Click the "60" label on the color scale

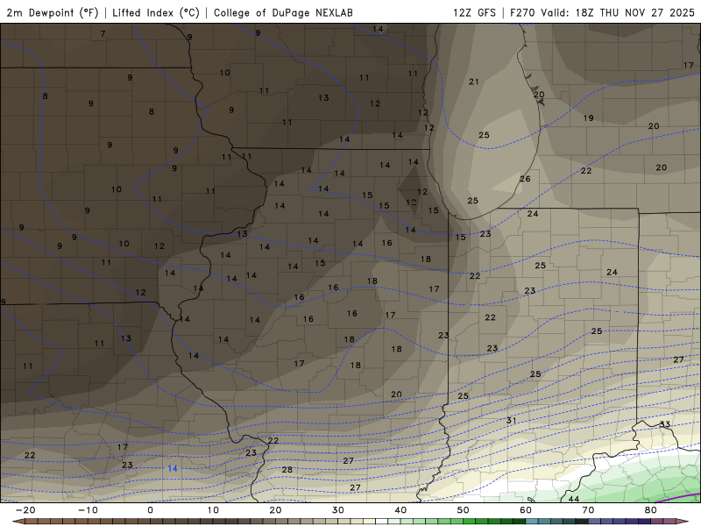pos(526,510)
